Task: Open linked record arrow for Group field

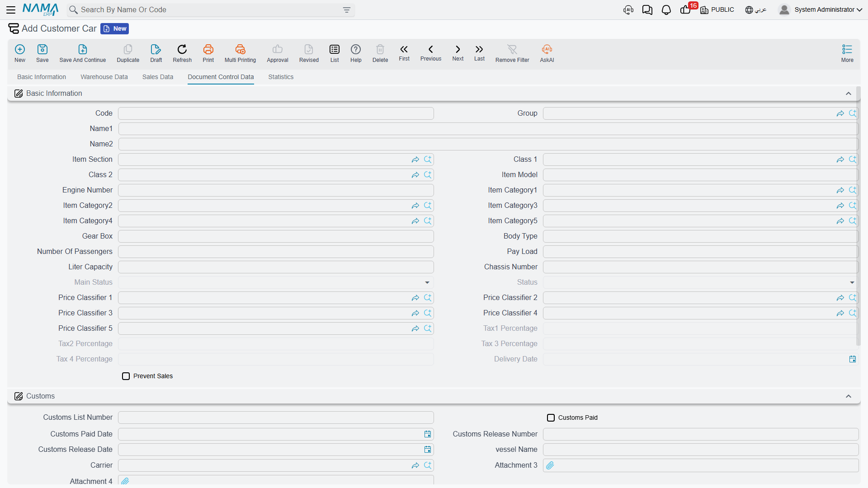Action: [x=840, y=113]
